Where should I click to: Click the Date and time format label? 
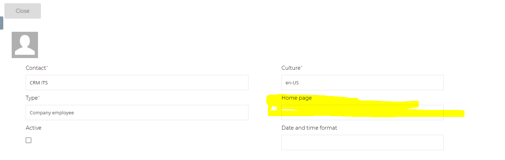coord(309,128)
